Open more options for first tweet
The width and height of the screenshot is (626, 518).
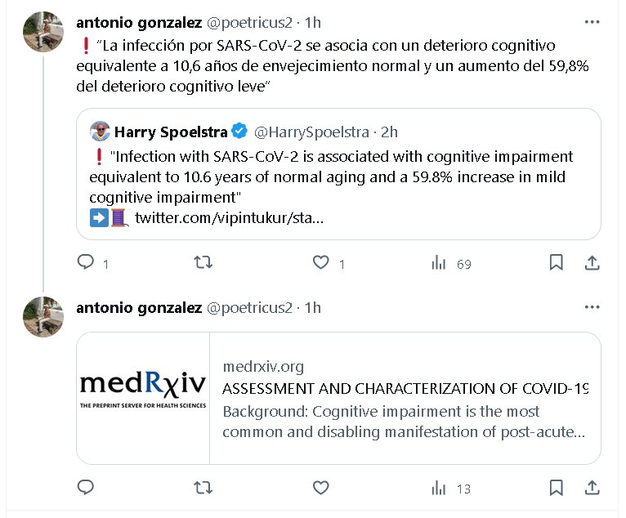(592, 20)
